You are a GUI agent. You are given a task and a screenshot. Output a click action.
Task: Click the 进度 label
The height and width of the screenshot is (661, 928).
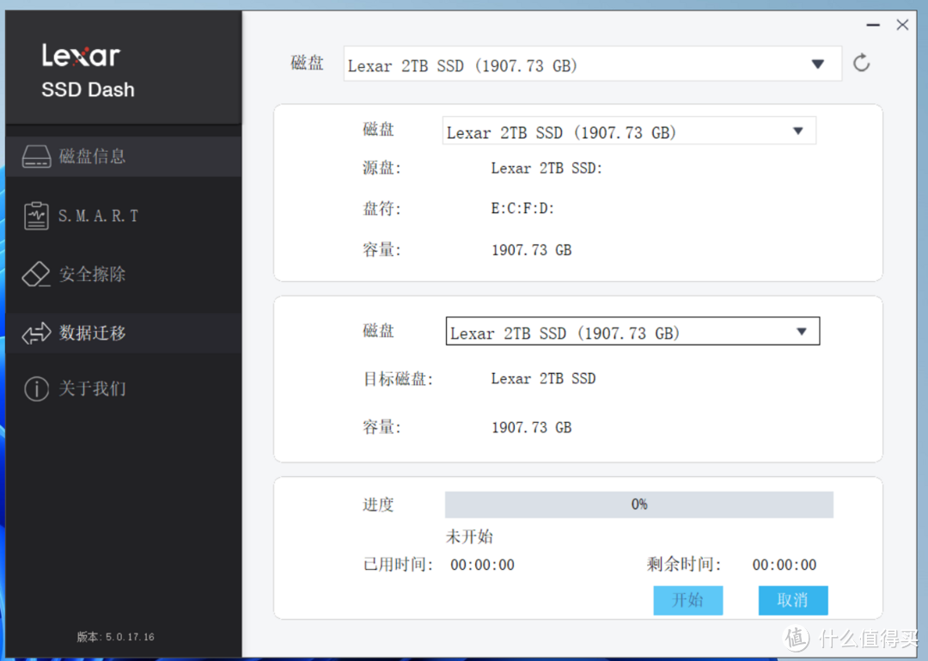coord(378,505)
